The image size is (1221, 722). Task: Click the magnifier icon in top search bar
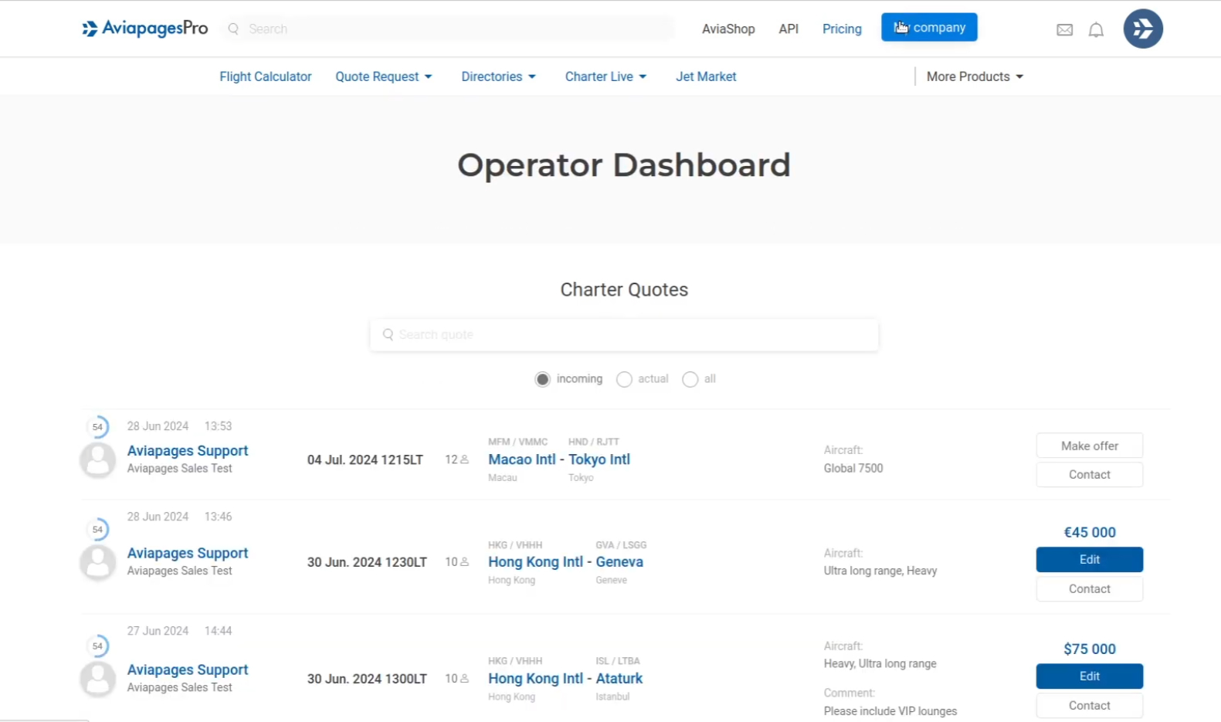(233, 29)
